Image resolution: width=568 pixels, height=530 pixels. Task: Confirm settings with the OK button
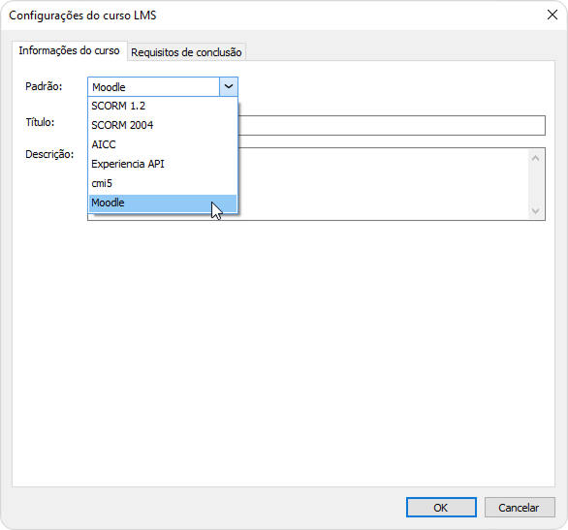tap(441, 507)
